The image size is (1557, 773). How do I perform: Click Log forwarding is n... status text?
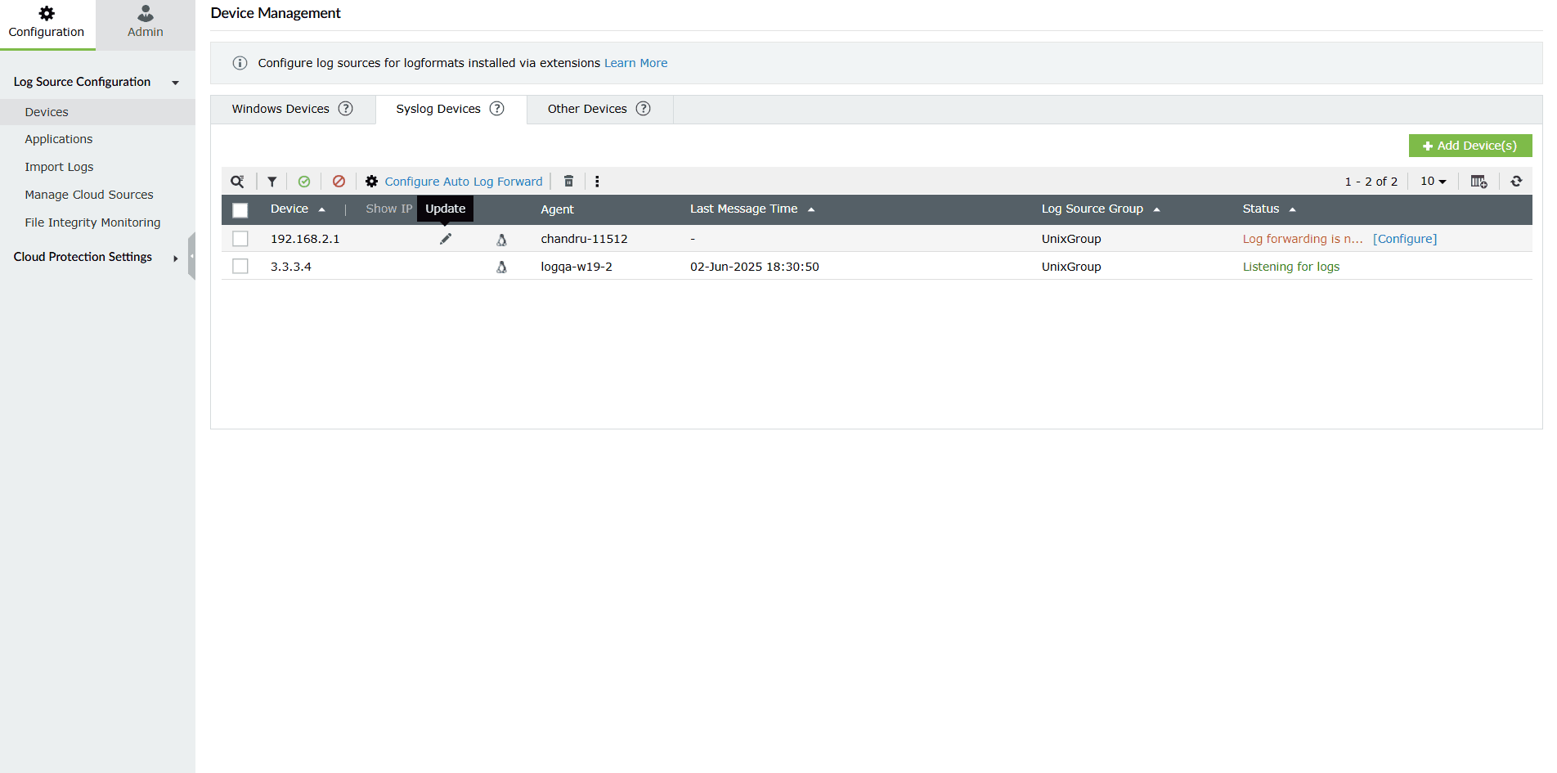[x=1303, y=239]
